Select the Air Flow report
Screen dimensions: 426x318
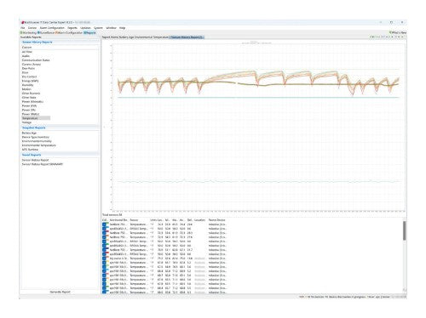tap(27, 52)
